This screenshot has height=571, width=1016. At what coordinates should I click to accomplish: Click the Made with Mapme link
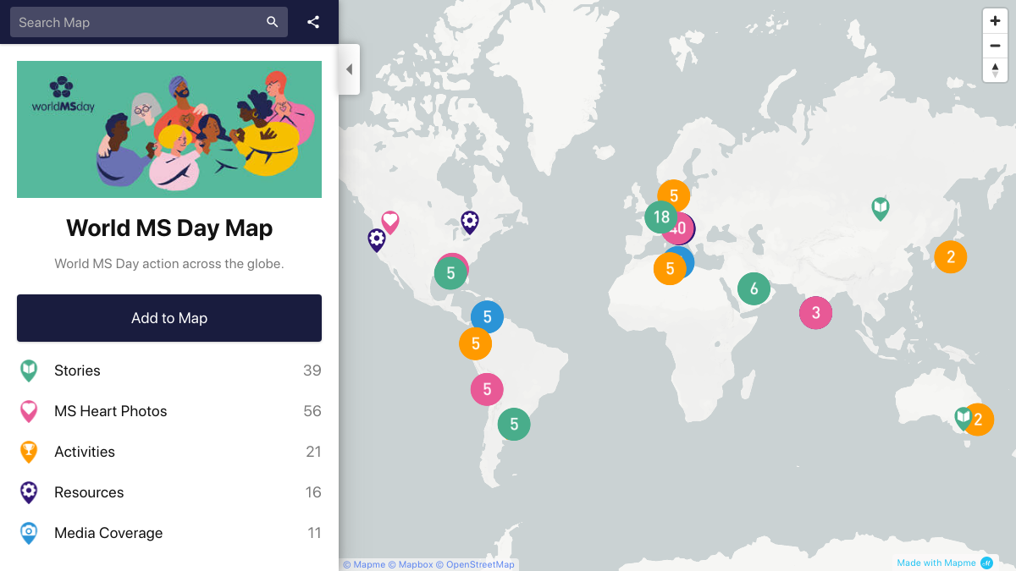(944, 563)
